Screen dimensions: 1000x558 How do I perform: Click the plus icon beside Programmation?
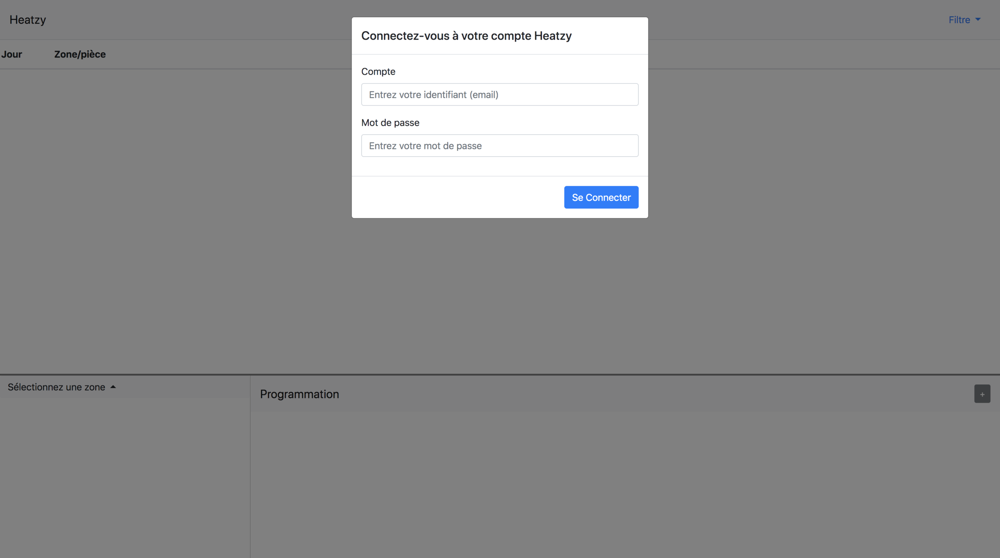tap(982, 394)
